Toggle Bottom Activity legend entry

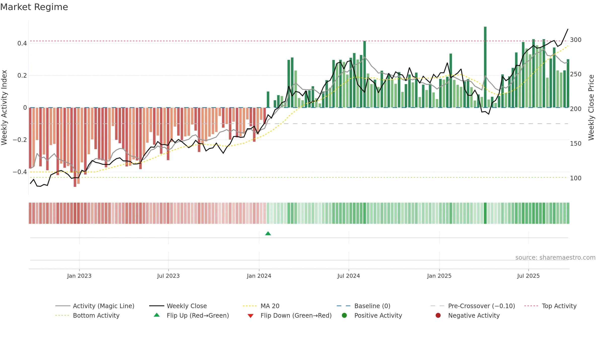(87, 315)
